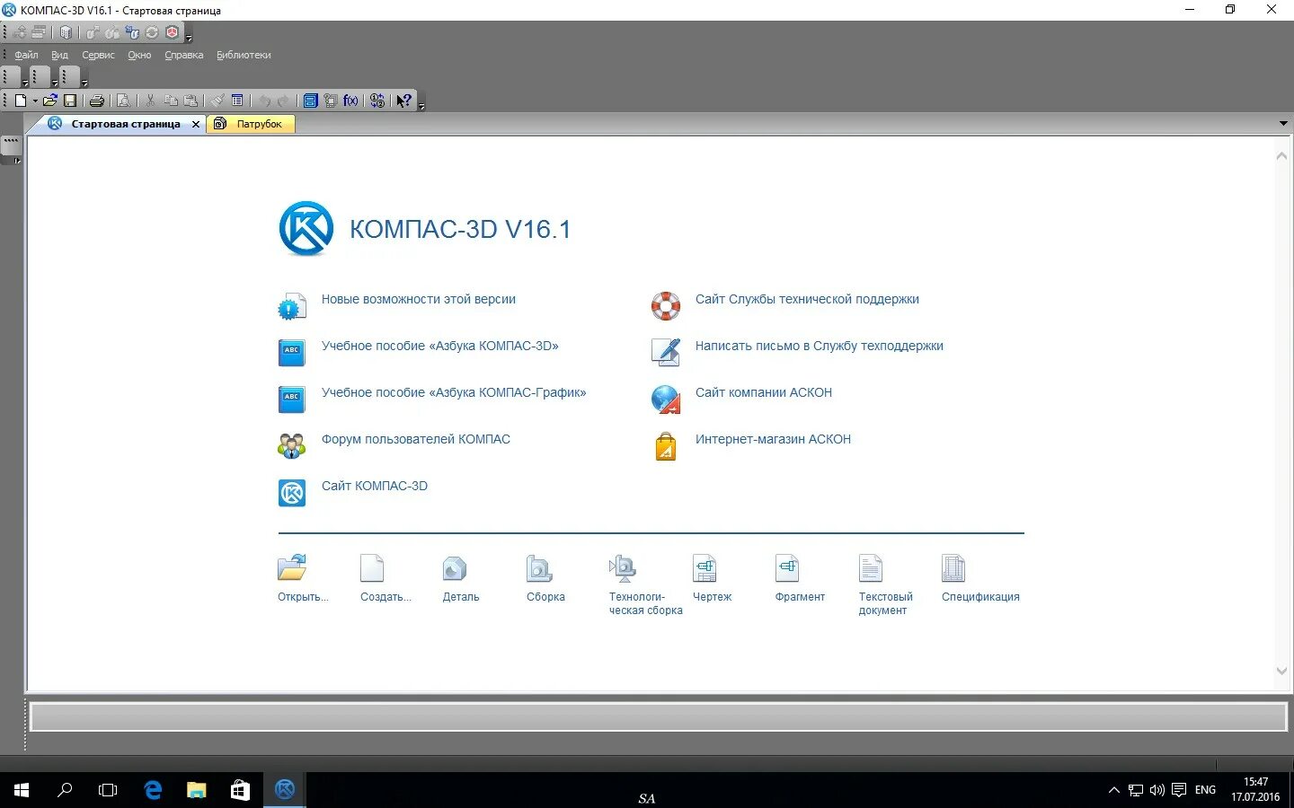Create a new Сборка document
This screenshot has width=1294, height=808.
click(x=538, y=568)
